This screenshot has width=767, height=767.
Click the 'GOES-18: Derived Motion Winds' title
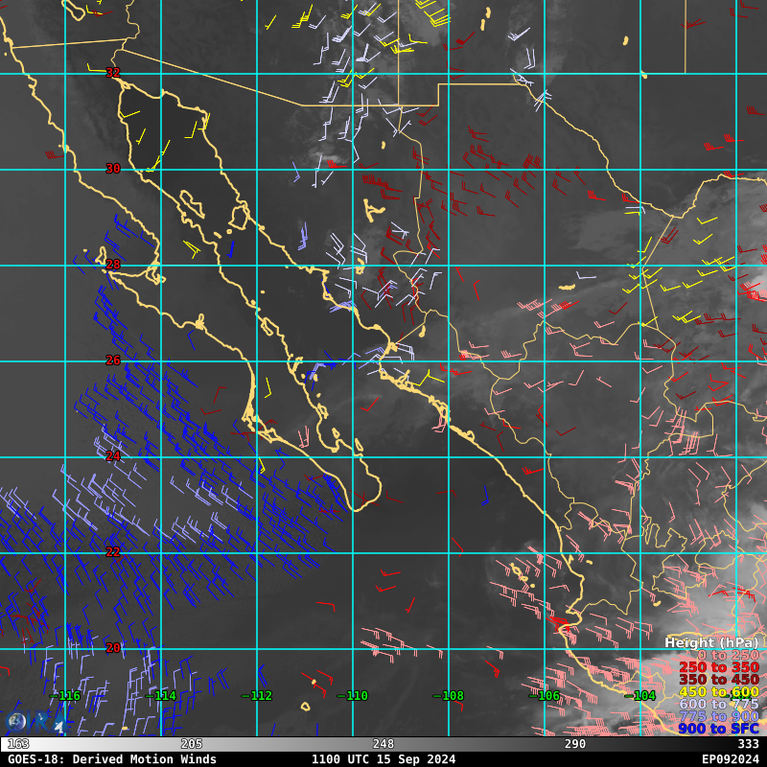tap(112, 759)
